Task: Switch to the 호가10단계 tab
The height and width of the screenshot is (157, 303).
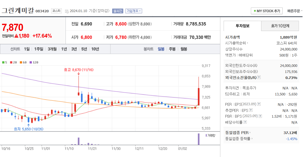Action: pyautogui.click(x=280, y=26)
